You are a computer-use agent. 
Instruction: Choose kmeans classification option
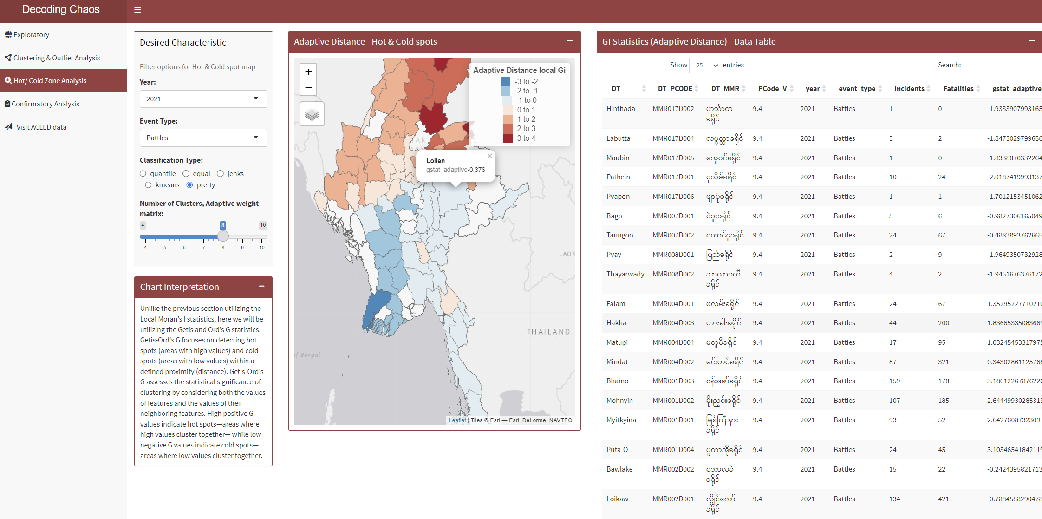(149, 185)
